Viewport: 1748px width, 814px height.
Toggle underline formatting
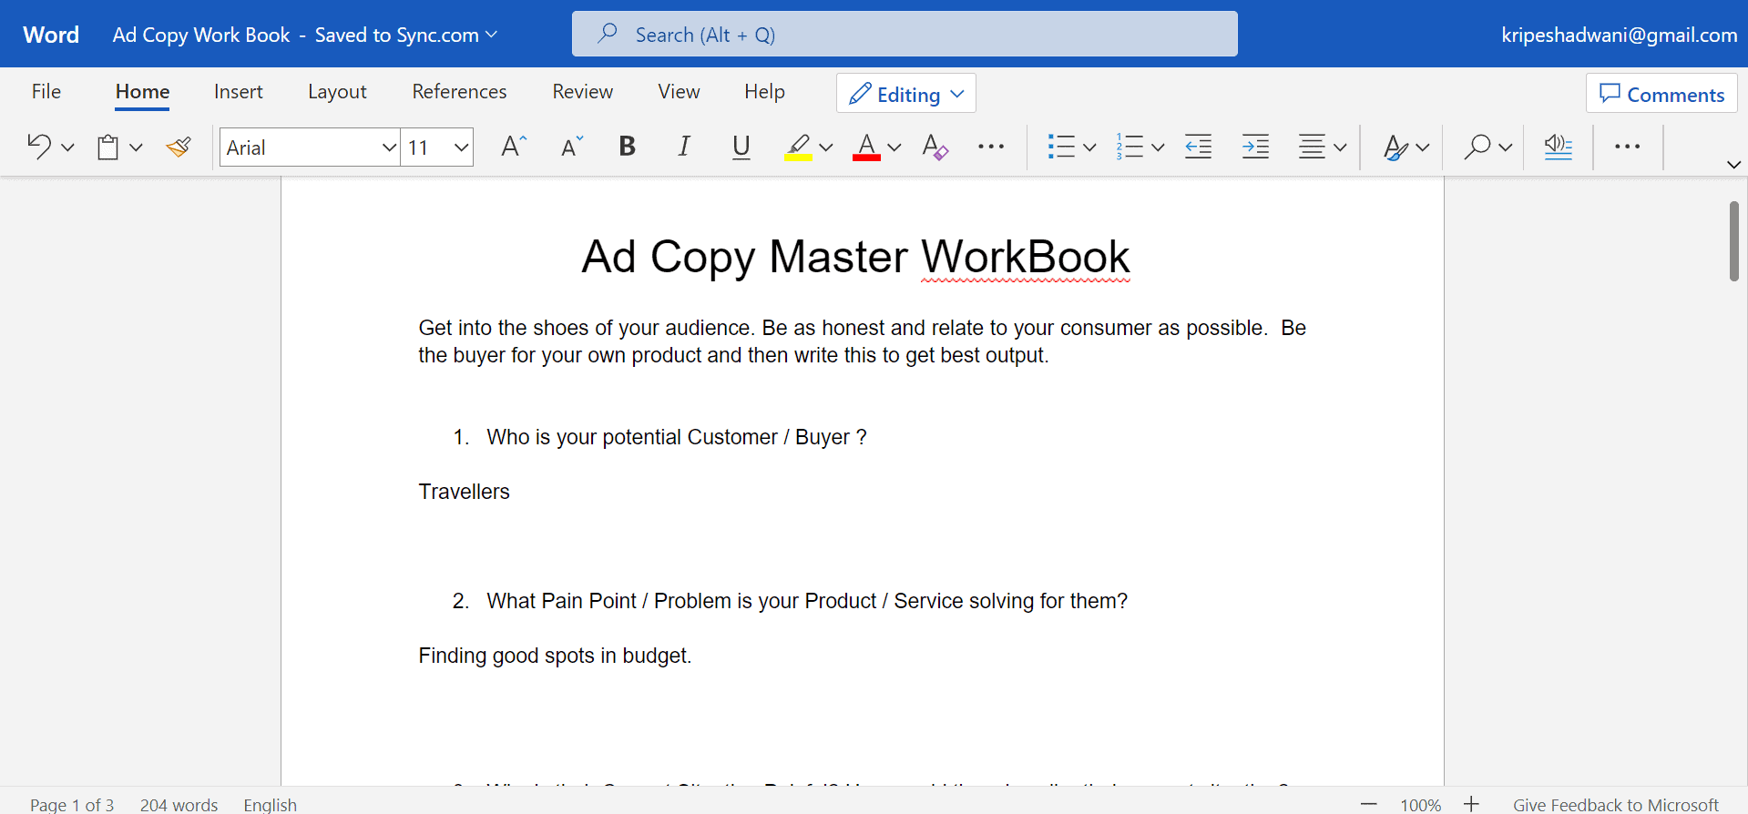(x=741, y=147)
